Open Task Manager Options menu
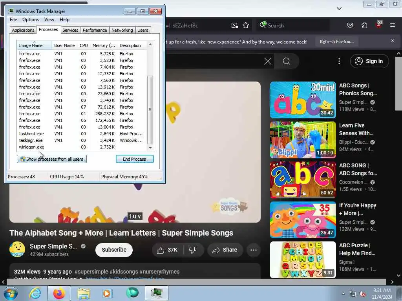This screenshot has width=402, height=301. pyautogui.click(x=31, y=20)
